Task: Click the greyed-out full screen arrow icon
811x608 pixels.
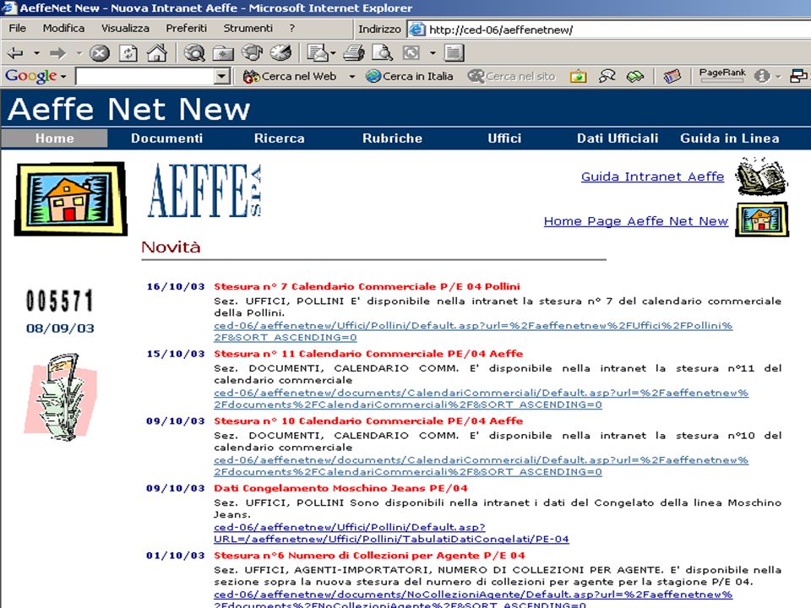Action: pos(411,52)
